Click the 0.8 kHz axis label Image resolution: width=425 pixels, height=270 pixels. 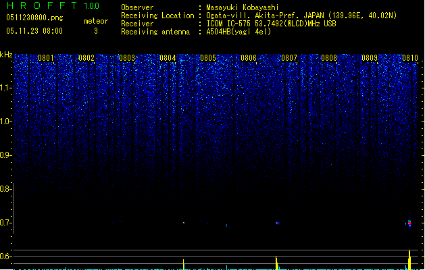coord(5,189)
